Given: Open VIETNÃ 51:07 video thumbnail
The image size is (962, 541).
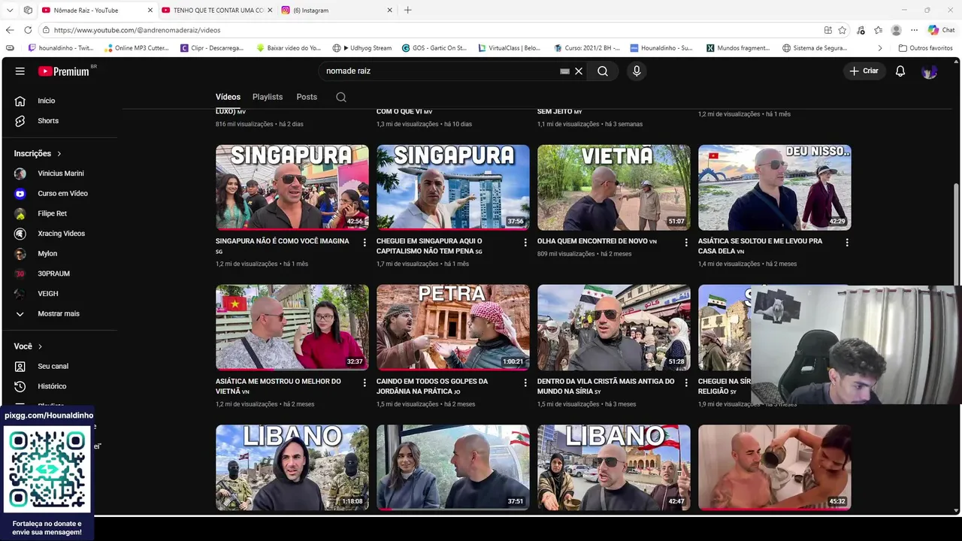Looking at the screenshot, I should (614, 187).
